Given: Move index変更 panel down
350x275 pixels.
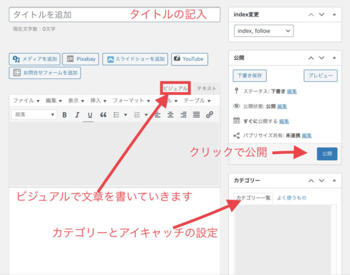Looking at the screenshot, I should 321,14.
